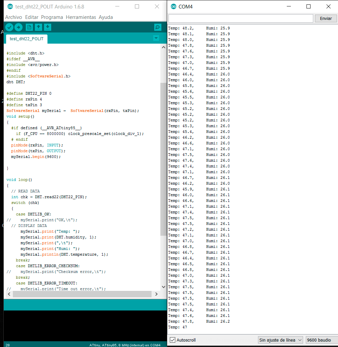Viewport: 338px width, 347px height.
Task: Open the Programa menu
Action: (x=52, y=17)
